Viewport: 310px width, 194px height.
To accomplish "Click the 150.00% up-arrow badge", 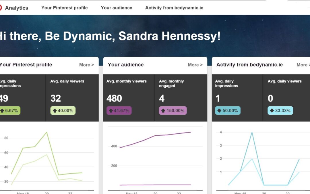I will coord(173,111).
